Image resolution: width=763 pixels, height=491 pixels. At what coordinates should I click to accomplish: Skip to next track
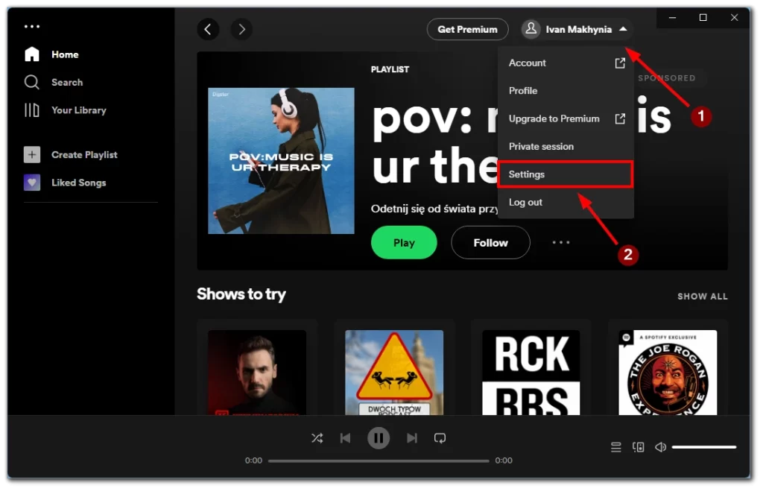click(411, 438)
